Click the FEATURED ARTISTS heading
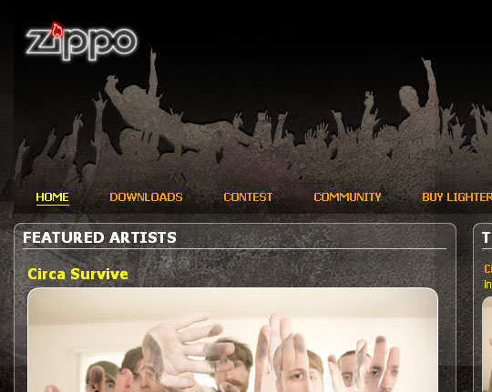The height and width of the screenshot is (392, 492). (x=99, y=237)
